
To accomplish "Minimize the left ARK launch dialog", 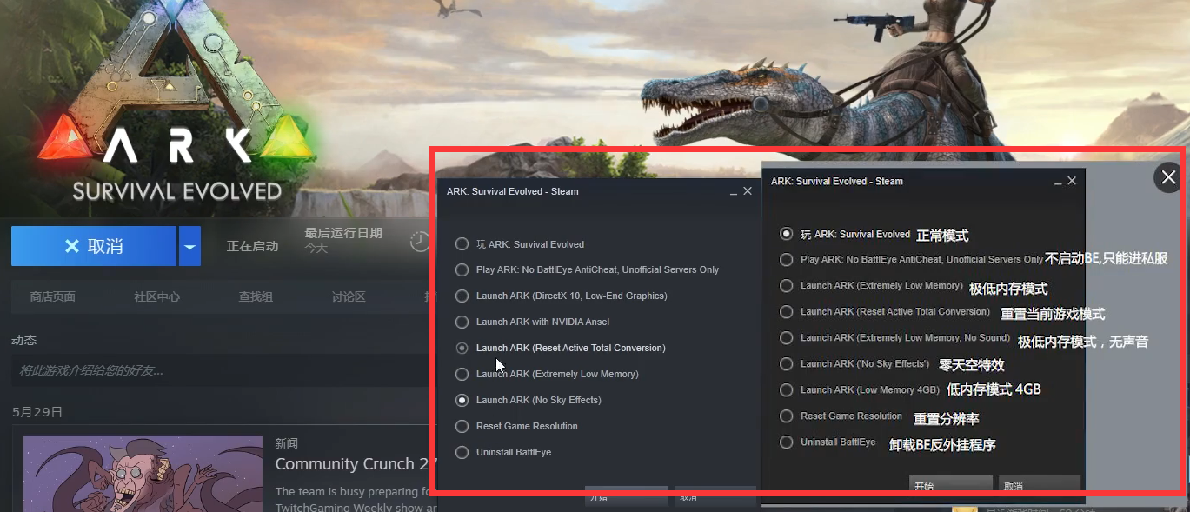I will click(733, 191).
